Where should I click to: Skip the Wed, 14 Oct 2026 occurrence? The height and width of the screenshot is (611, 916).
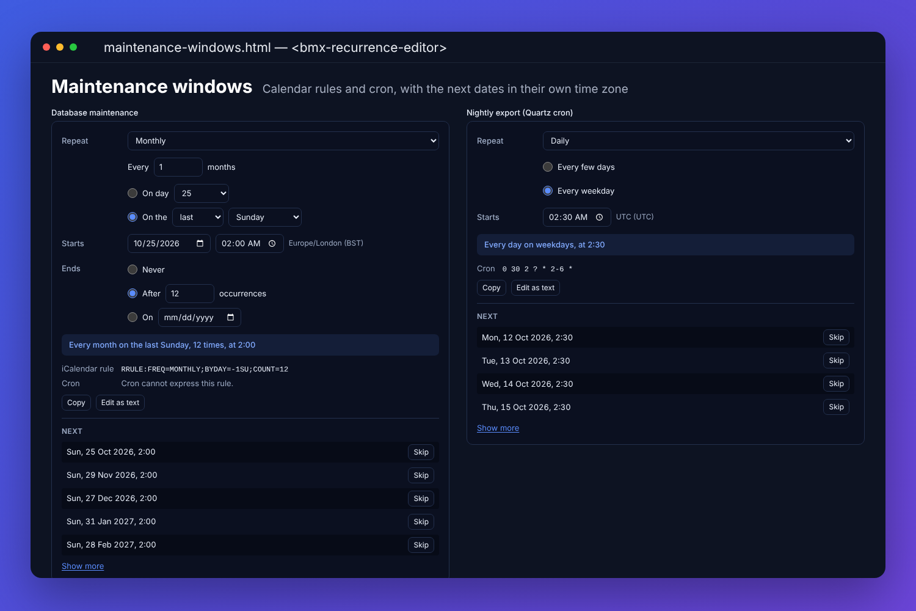(x=837, y=384)
